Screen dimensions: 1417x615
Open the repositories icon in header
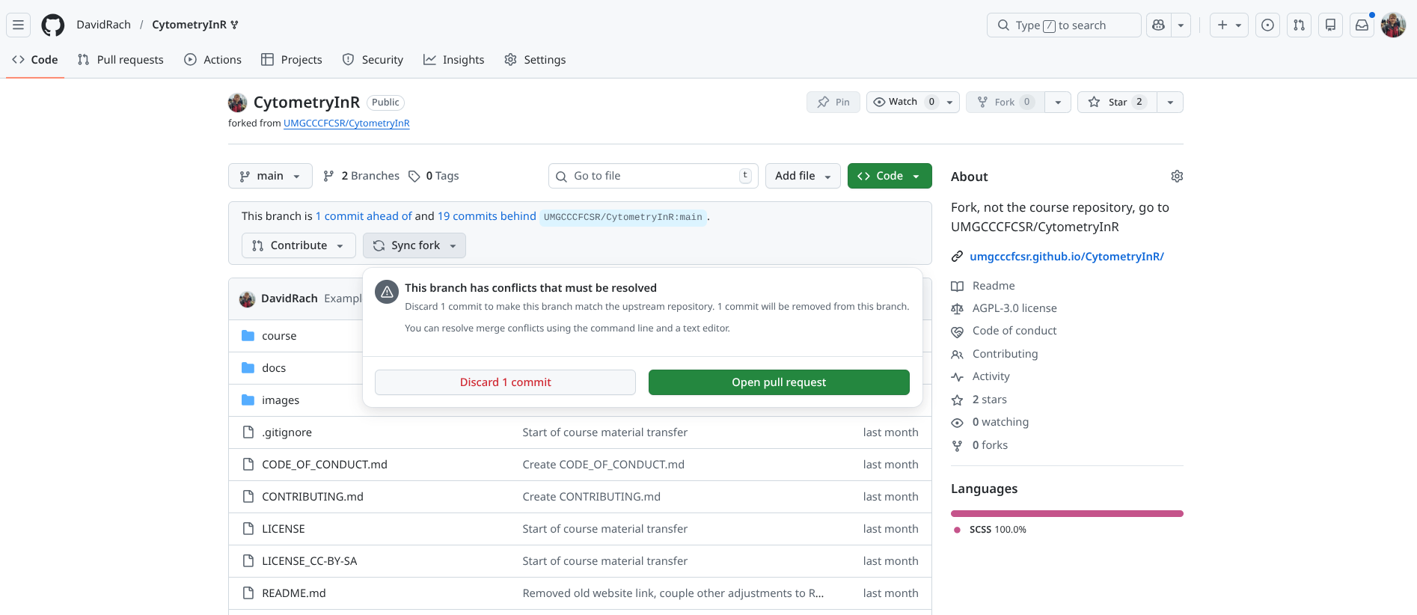pyautogui.click(x=1330, y=25)
